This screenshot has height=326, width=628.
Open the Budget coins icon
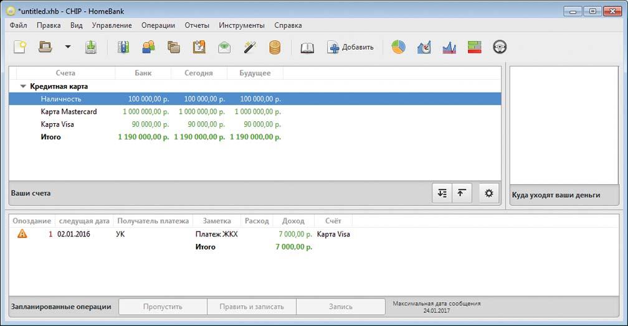(x=275, y=47)
